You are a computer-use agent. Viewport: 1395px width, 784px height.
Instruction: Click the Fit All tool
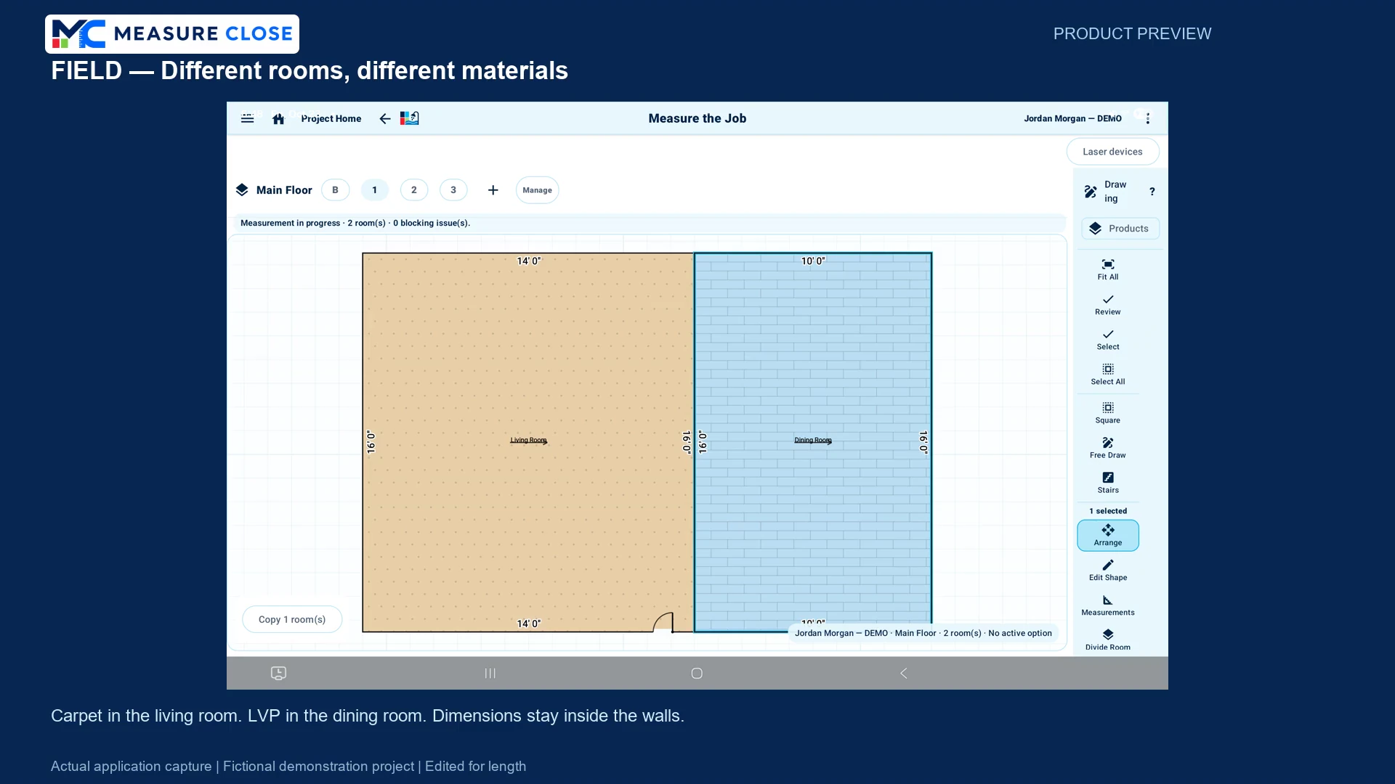click(x=1108, y=269)
